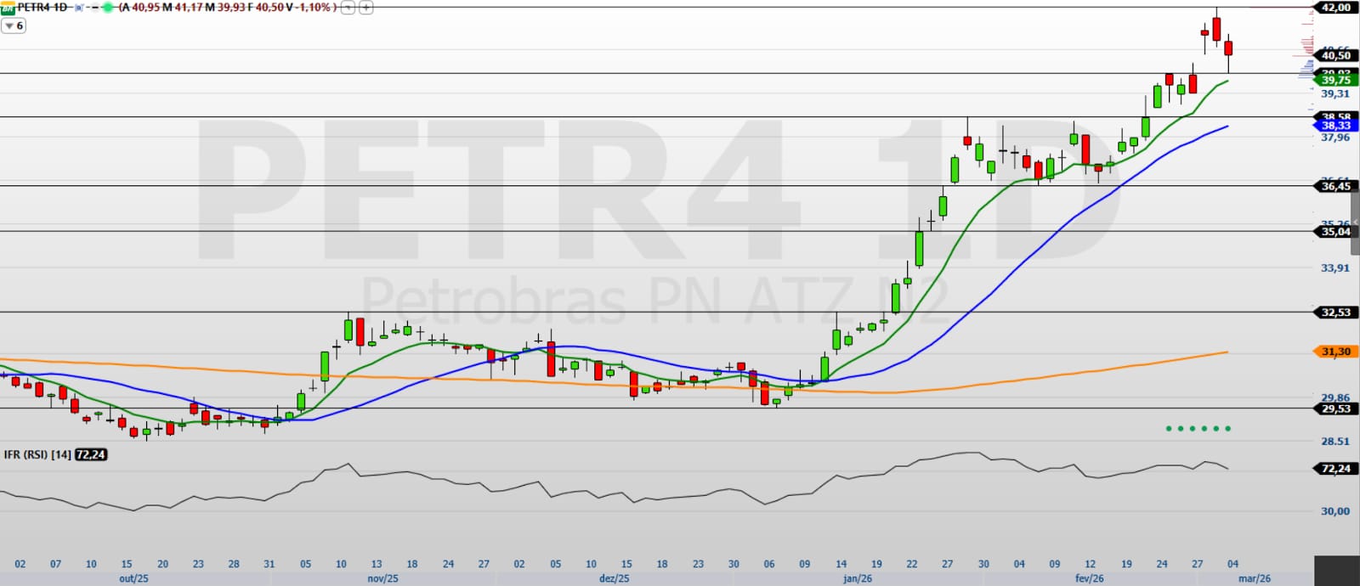This screenshot has width=1360, height=586.
Task: Click the 42,00 price level tag
Action: point(1335,8)
